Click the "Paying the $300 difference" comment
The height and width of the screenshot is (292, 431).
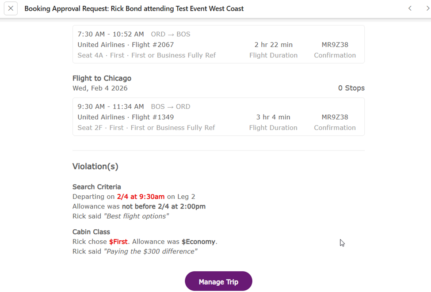click(x=150, y=251)
